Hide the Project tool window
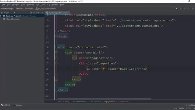 42,13
